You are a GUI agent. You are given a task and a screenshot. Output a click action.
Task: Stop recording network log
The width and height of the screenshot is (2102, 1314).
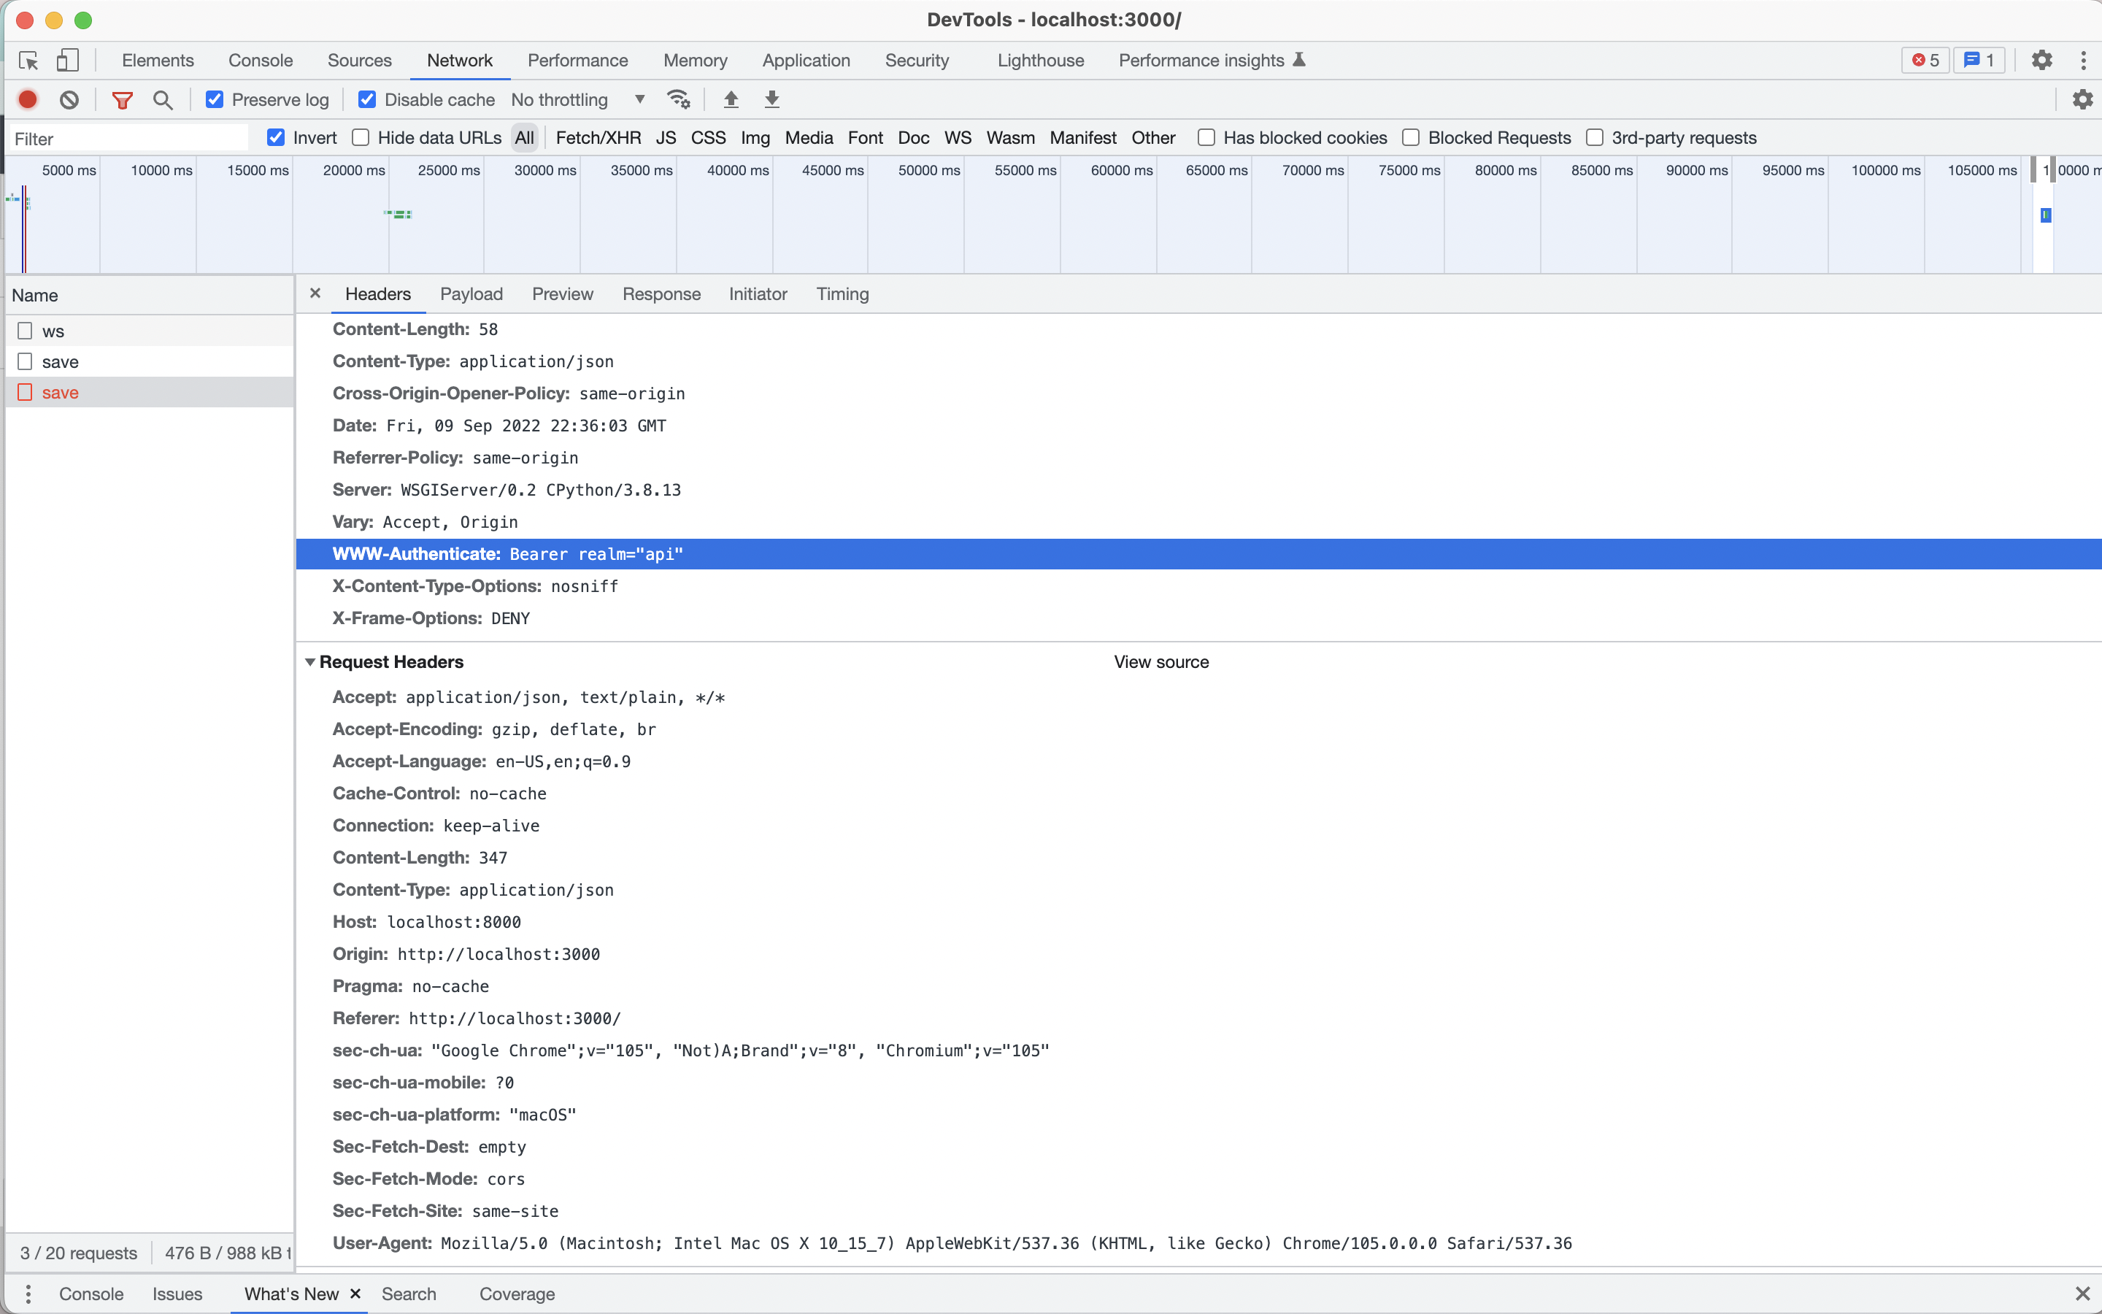click(28, 100)
